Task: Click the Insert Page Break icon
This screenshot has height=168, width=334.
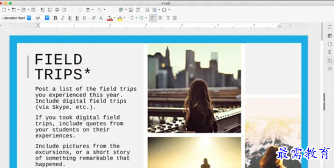Action: (x=147, y=10)
